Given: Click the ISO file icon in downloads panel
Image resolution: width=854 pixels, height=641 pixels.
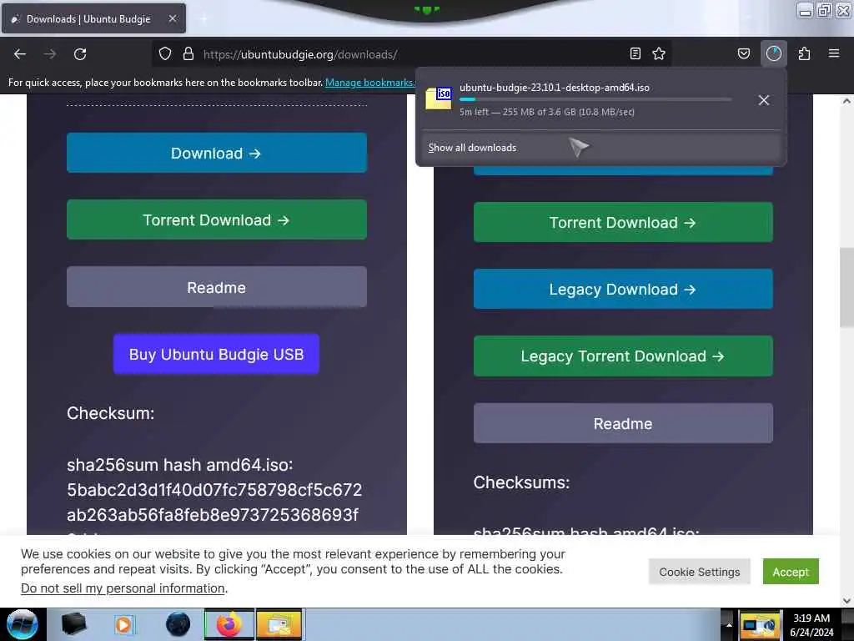Looking at the screenshot, I should 439,98.
